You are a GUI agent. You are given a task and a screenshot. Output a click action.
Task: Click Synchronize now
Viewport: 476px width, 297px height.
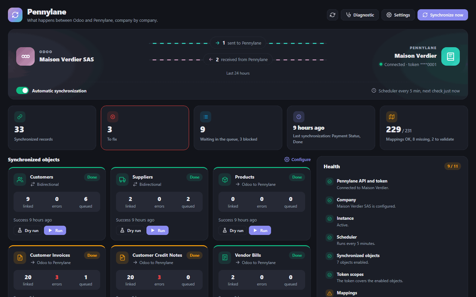(443, 15)
